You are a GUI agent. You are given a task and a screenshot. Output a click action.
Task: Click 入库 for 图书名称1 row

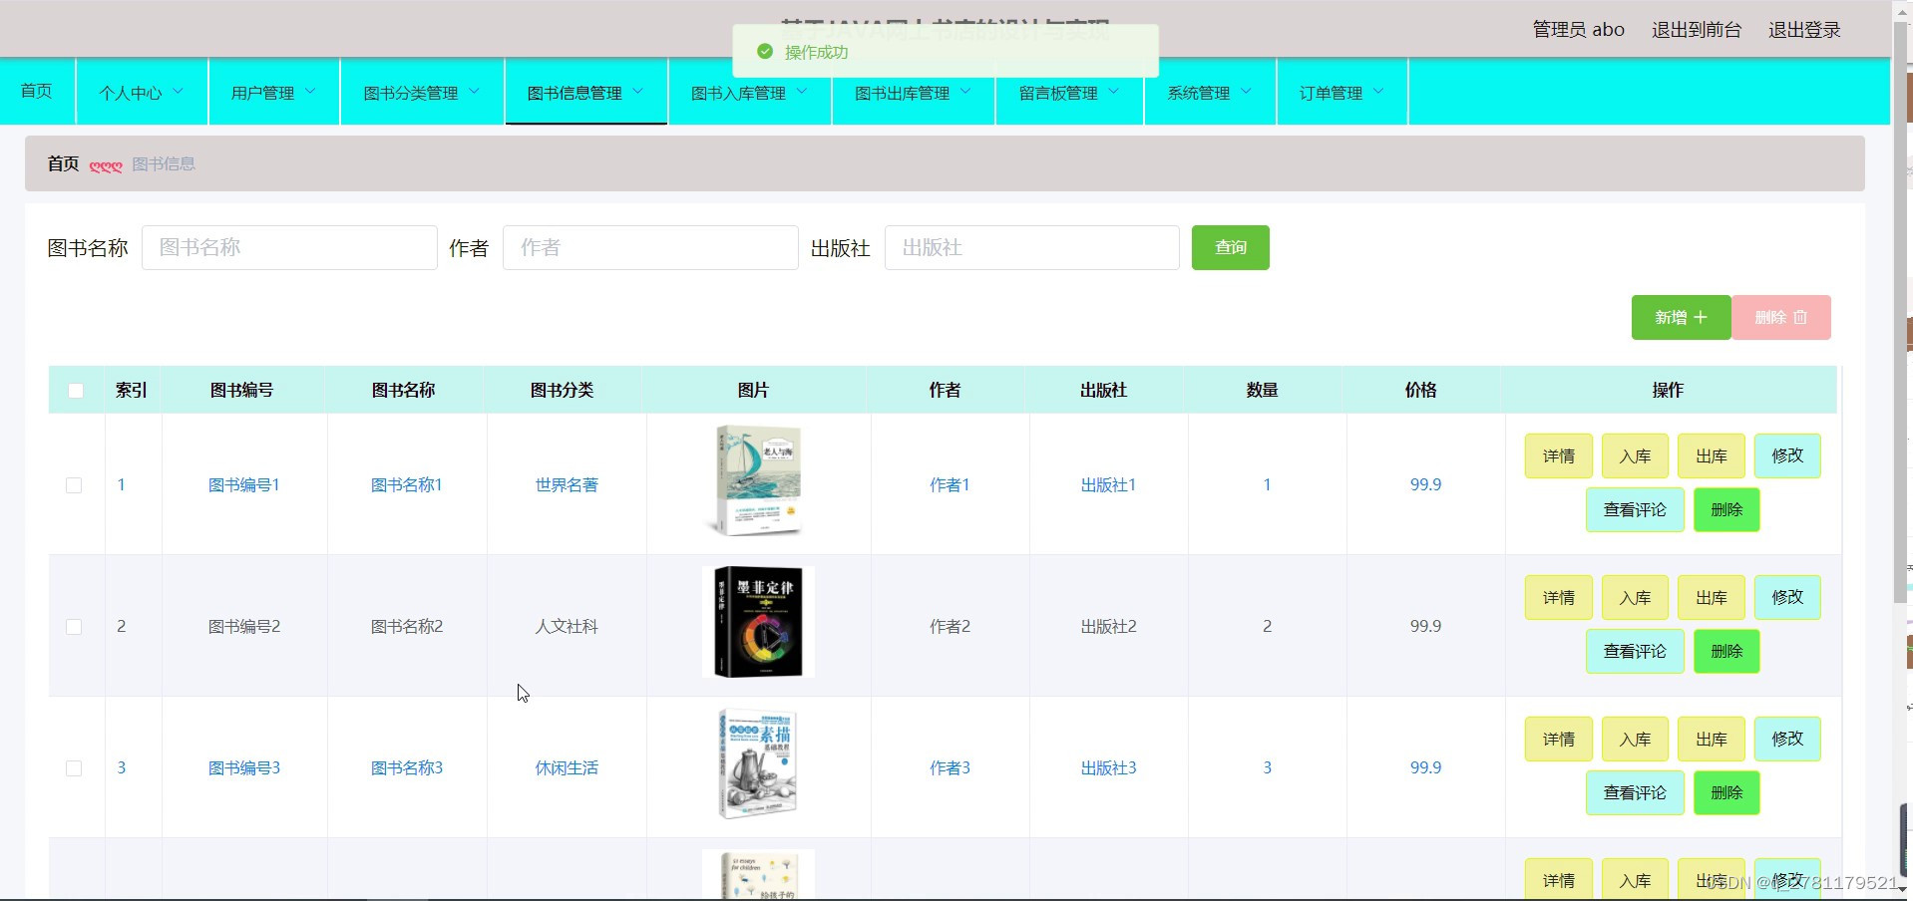click(1636, 455)
